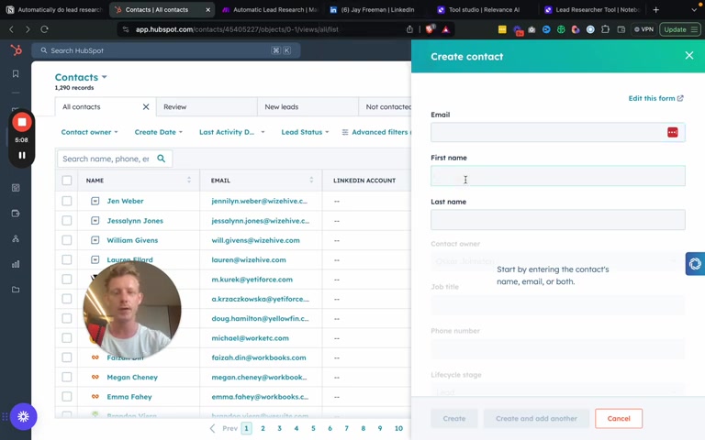The height and width of the screenshot is (440, 705).
Task: Open the Last Activity Date filter
Action: point(231,132)
